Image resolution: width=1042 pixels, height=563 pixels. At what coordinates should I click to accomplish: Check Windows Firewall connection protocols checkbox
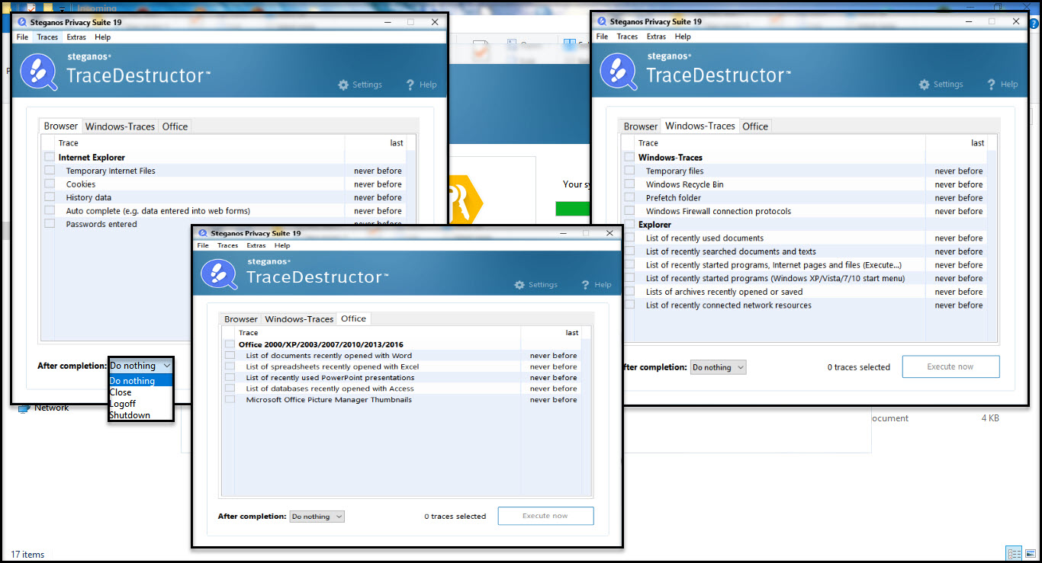tap(629, 211)
